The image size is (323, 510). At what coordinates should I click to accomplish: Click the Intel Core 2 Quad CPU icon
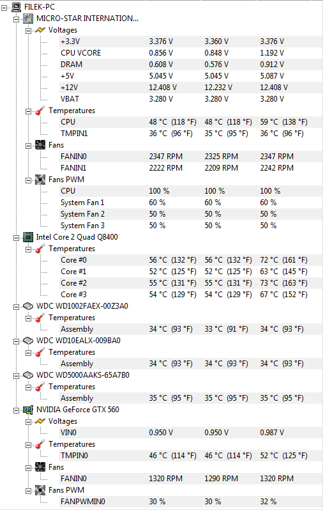pos(28,237)
